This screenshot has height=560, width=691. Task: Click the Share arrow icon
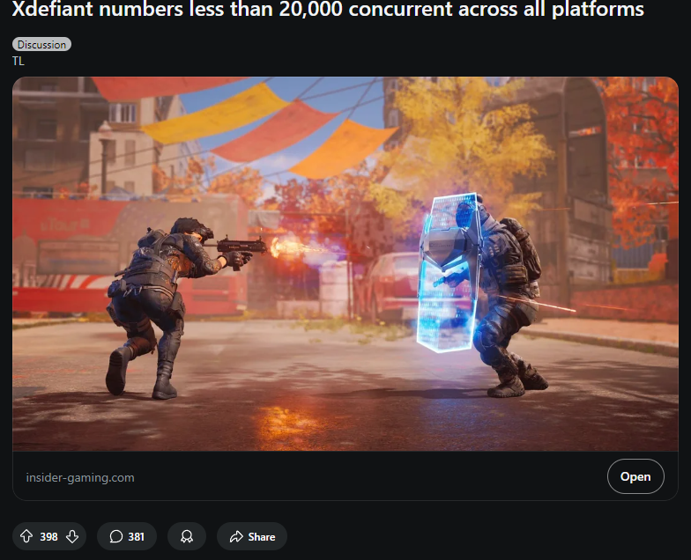[236, 536]
